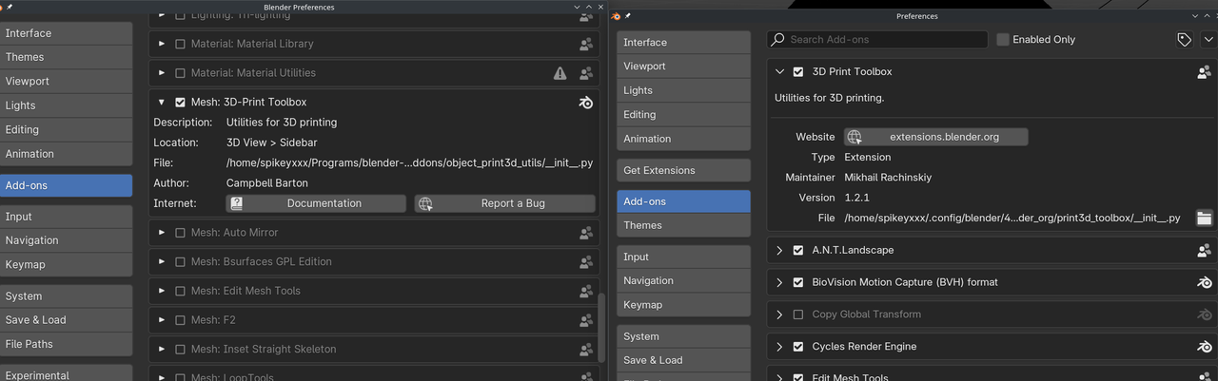Collapse the Mesh: 3D-Print Toolbox details

click(x=162, y=103)
